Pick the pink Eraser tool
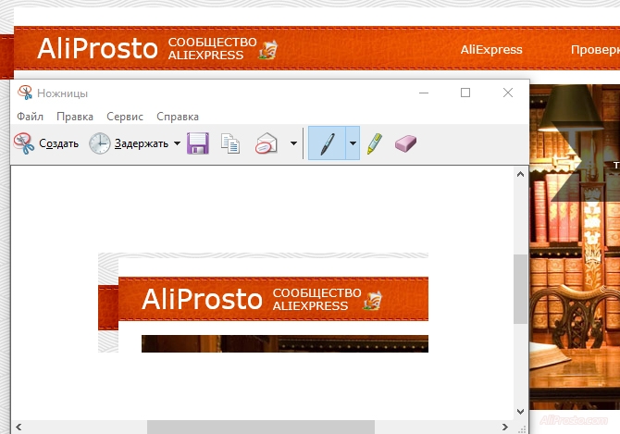Screen dimensions: 620x434 407,143
